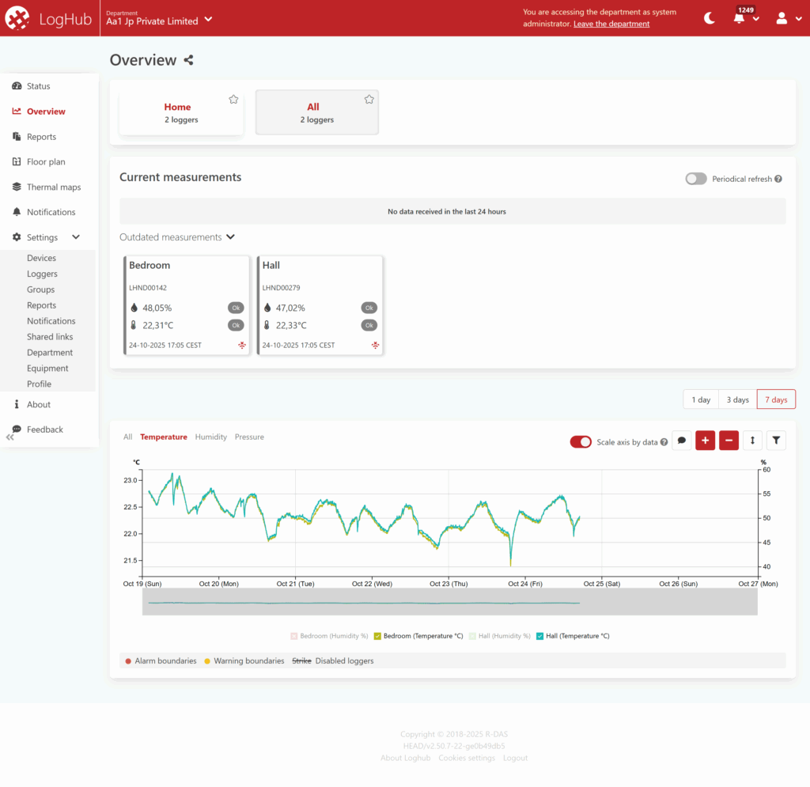Open Thermal maps from sidebar
This screenshot has width=810, height=787.
coord(53,187)
